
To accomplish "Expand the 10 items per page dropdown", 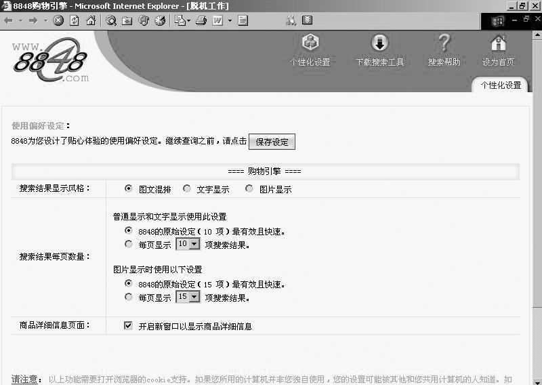I will (x=194, y=244).
